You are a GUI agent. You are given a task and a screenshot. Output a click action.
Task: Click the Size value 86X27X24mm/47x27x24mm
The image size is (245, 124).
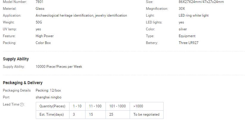[x=201, y=2]
